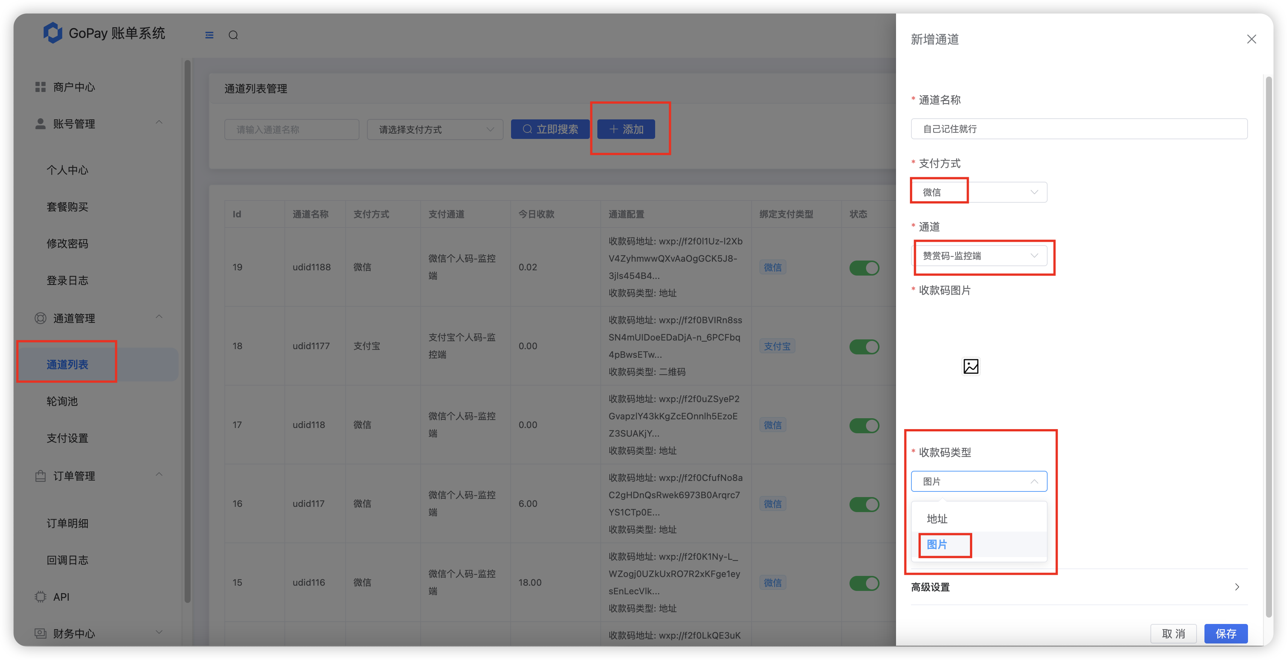The height and width of the screenshot is (660, 1287).
Task: Open the 请选择支付方式 dropdown
Action: coord(435,130)
